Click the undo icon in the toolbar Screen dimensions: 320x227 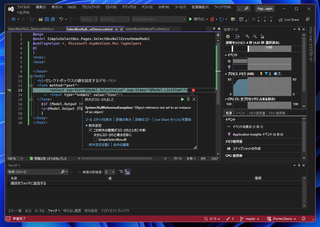[x=61, y=19]
